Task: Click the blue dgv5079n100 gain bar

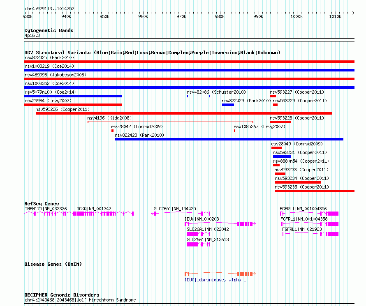Action: pyautogui.click(x=73, y=96)
